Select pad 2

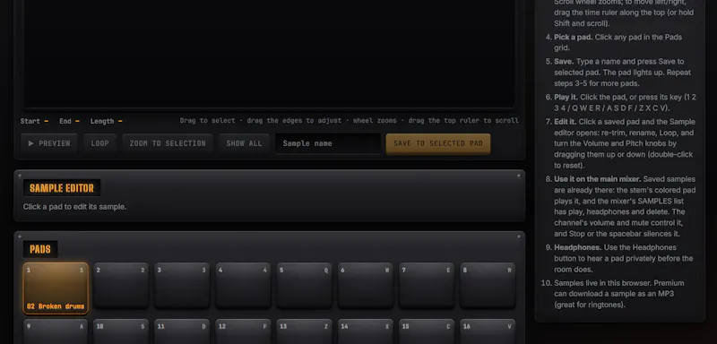coord(121,286)
